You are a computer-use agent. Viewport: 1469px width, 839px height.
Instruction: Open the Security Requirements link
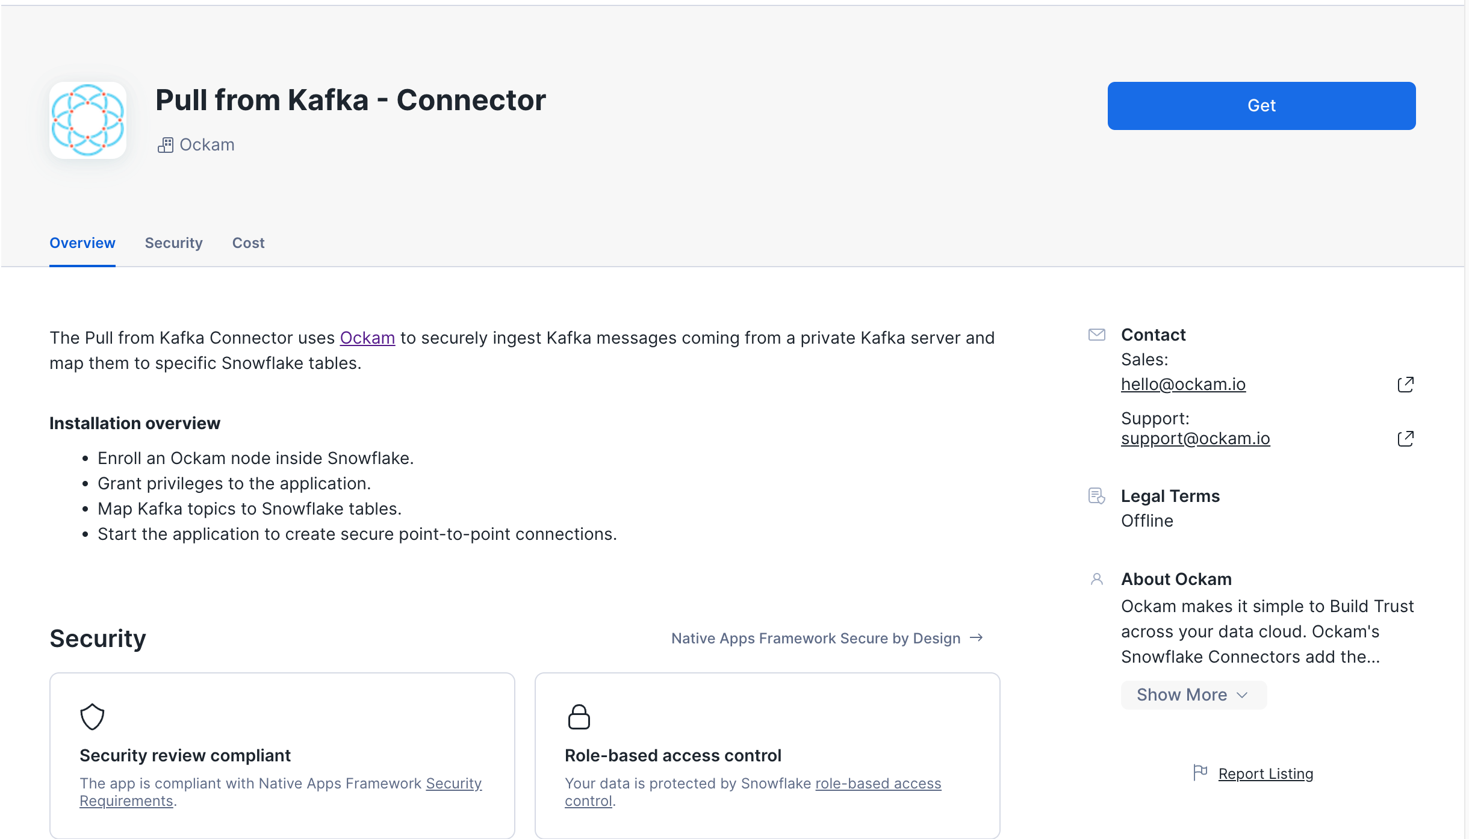tap(453, 784)
